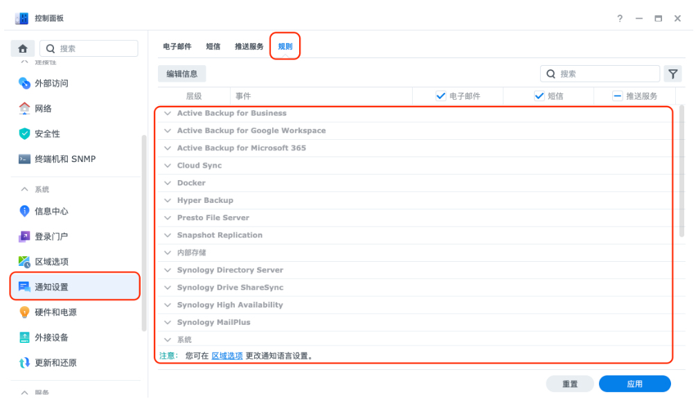Viewport: 696px width, 410px height.
Task: Switch to the 短信 tab
Action: tap(213, 46)
